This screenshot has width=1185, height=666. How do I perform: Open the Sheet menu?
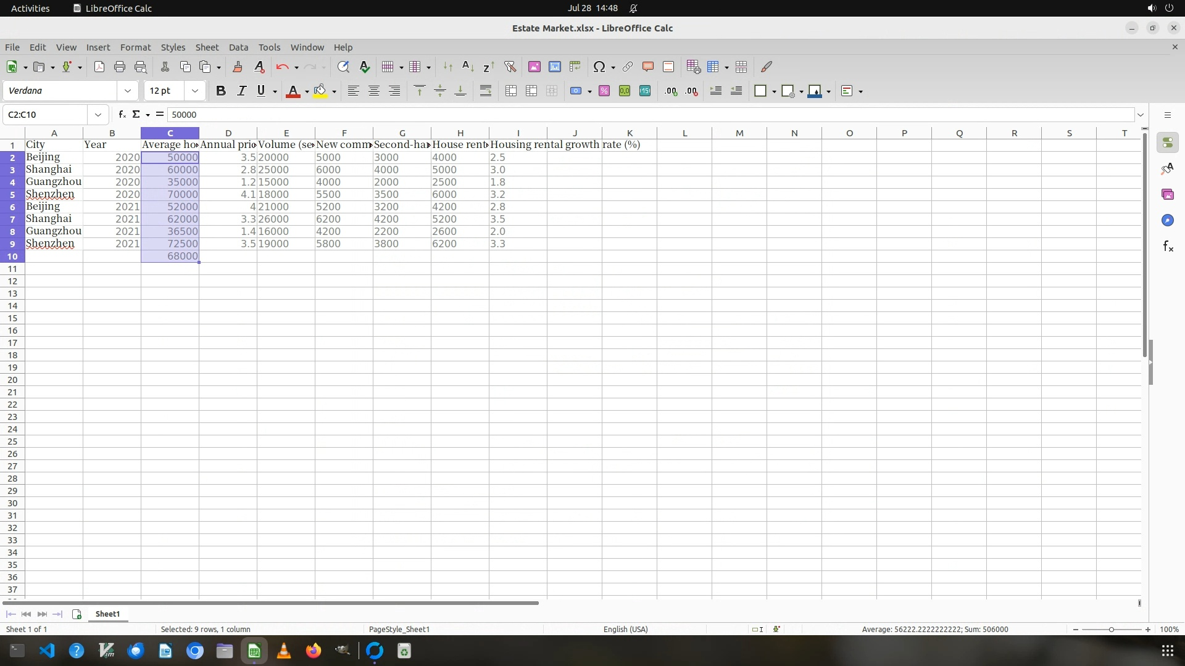coord(207,47)
